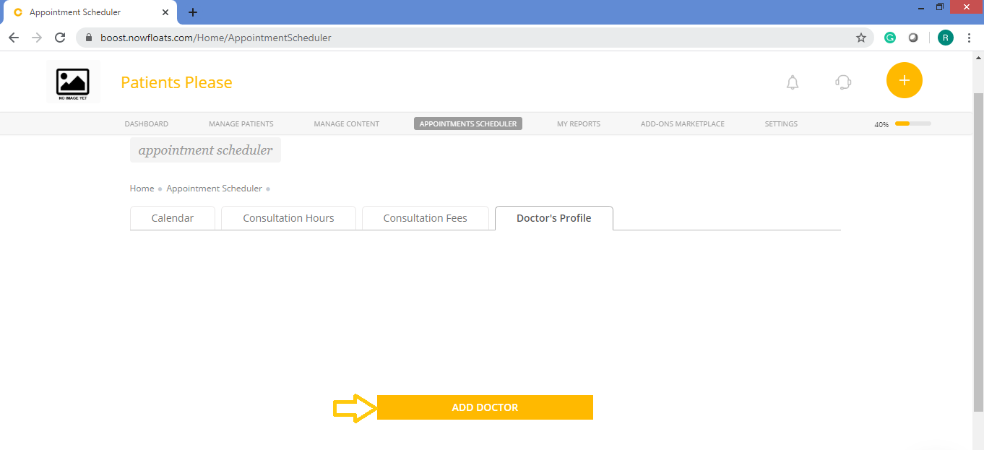Switch to the Consultation Hours tab
Image resolution: width=984 pixels, height=450 pixels.
288,217
